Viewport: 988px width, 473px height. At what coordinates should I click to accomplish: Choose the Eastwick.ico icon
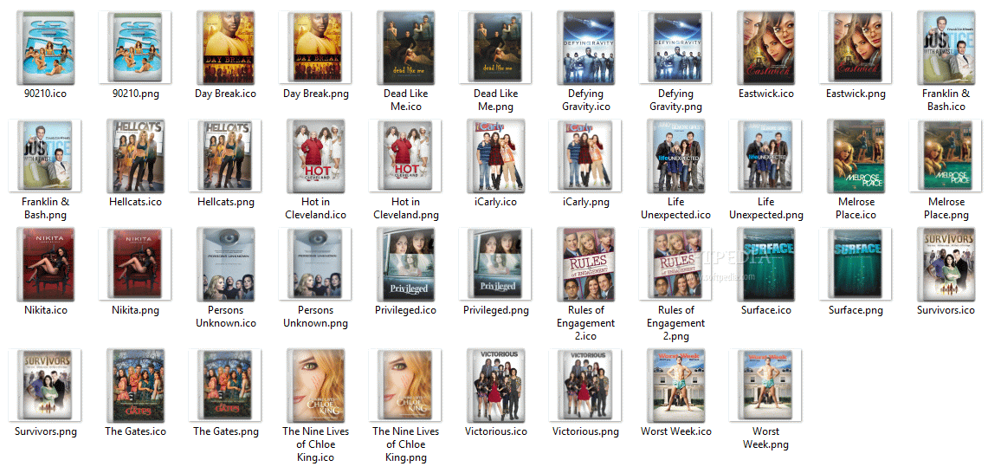pyautogui.click(x=765, y=48)
